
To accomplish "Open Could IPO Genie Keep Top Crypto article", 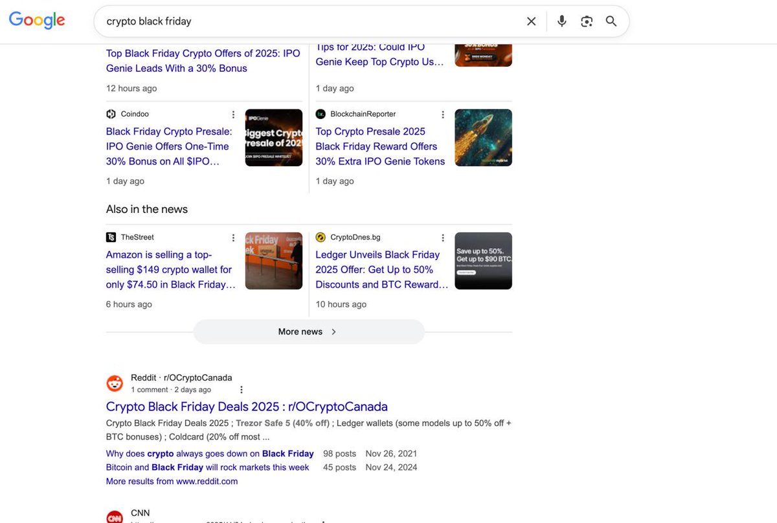I will click(x=380, y=54).
